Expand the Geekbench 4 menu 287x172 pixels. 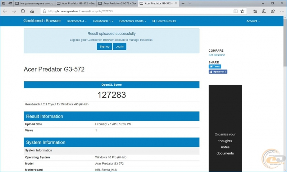coord(77,21)
